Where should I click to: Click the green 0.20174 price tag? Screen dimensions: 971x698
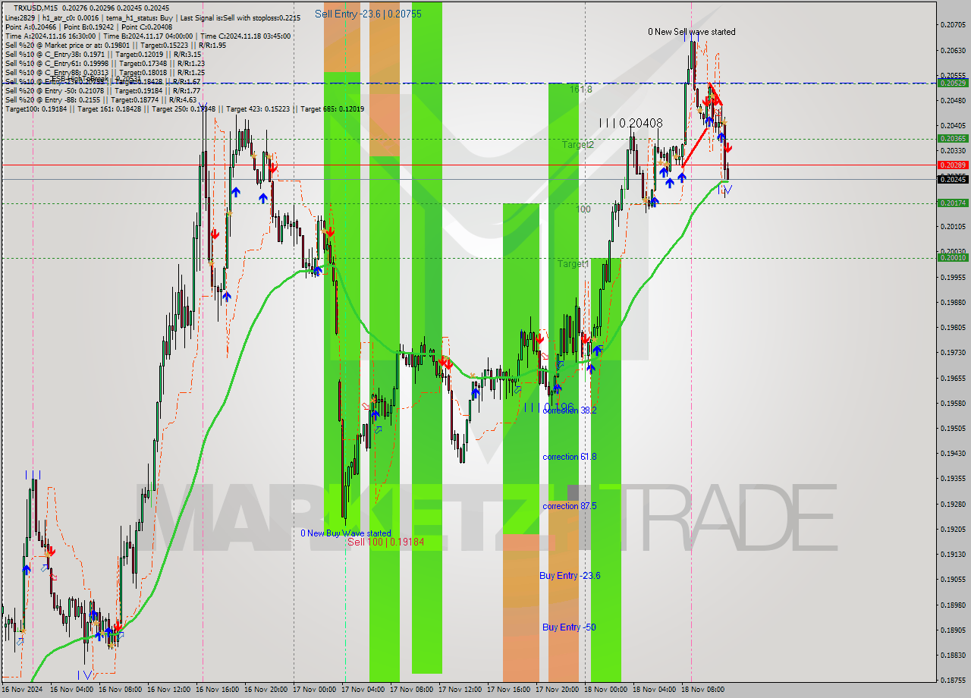(x=953, y=203)
